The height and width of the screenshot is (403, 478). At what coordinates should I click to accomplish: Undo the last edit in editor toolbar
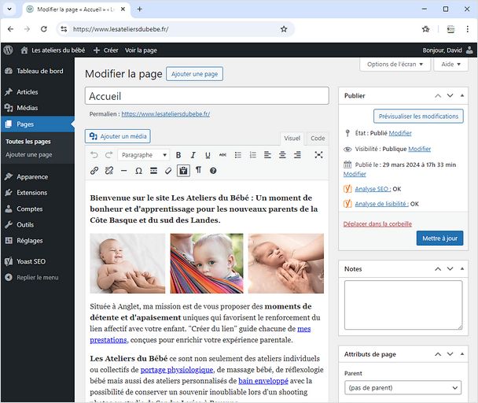94,155
